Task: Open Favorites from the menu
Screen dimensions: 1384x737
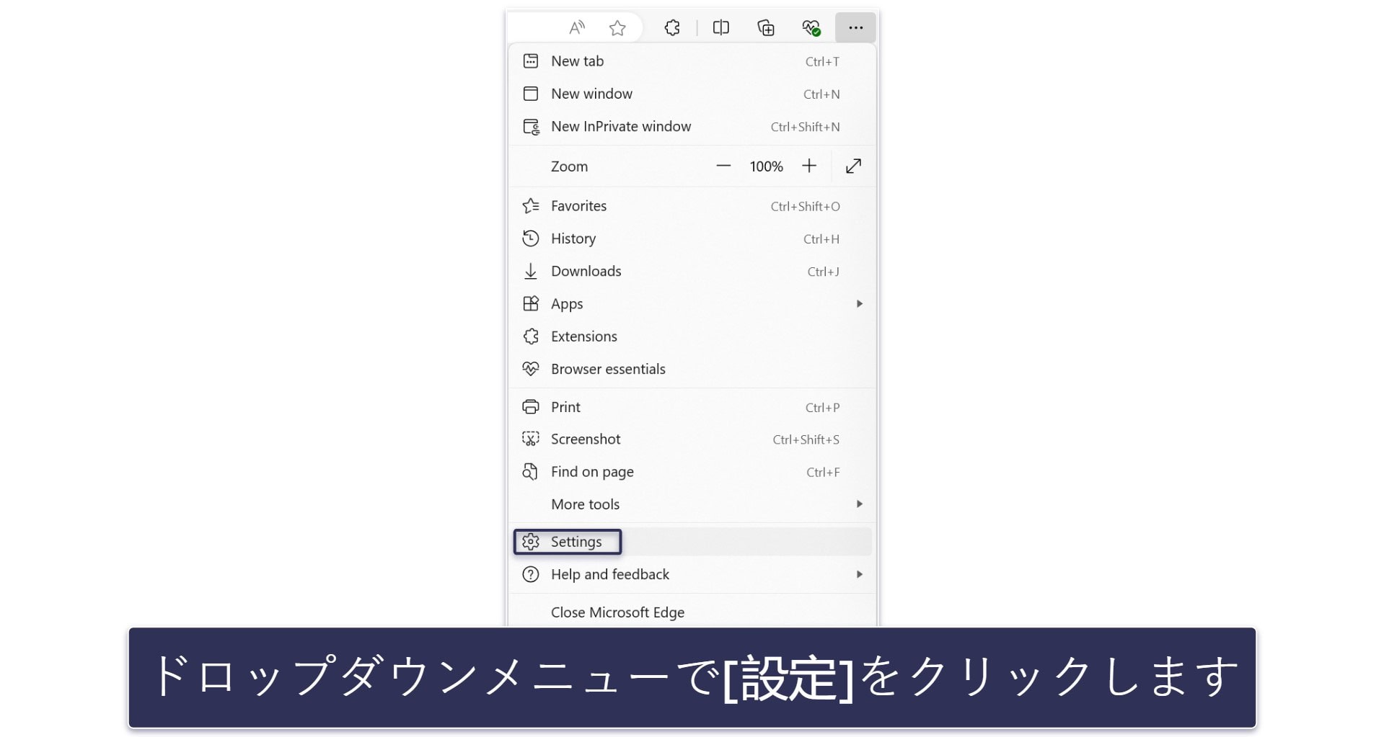Action: (692, 206)
